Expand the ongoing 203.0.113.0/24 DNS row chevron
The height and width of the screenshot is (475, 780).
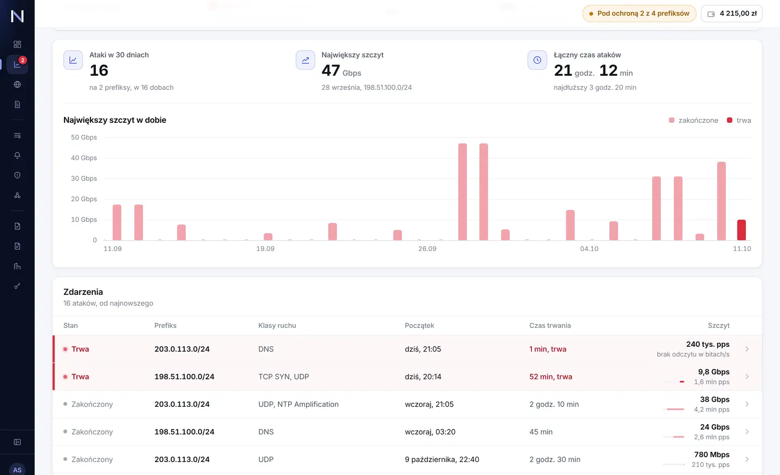(747, 349)
